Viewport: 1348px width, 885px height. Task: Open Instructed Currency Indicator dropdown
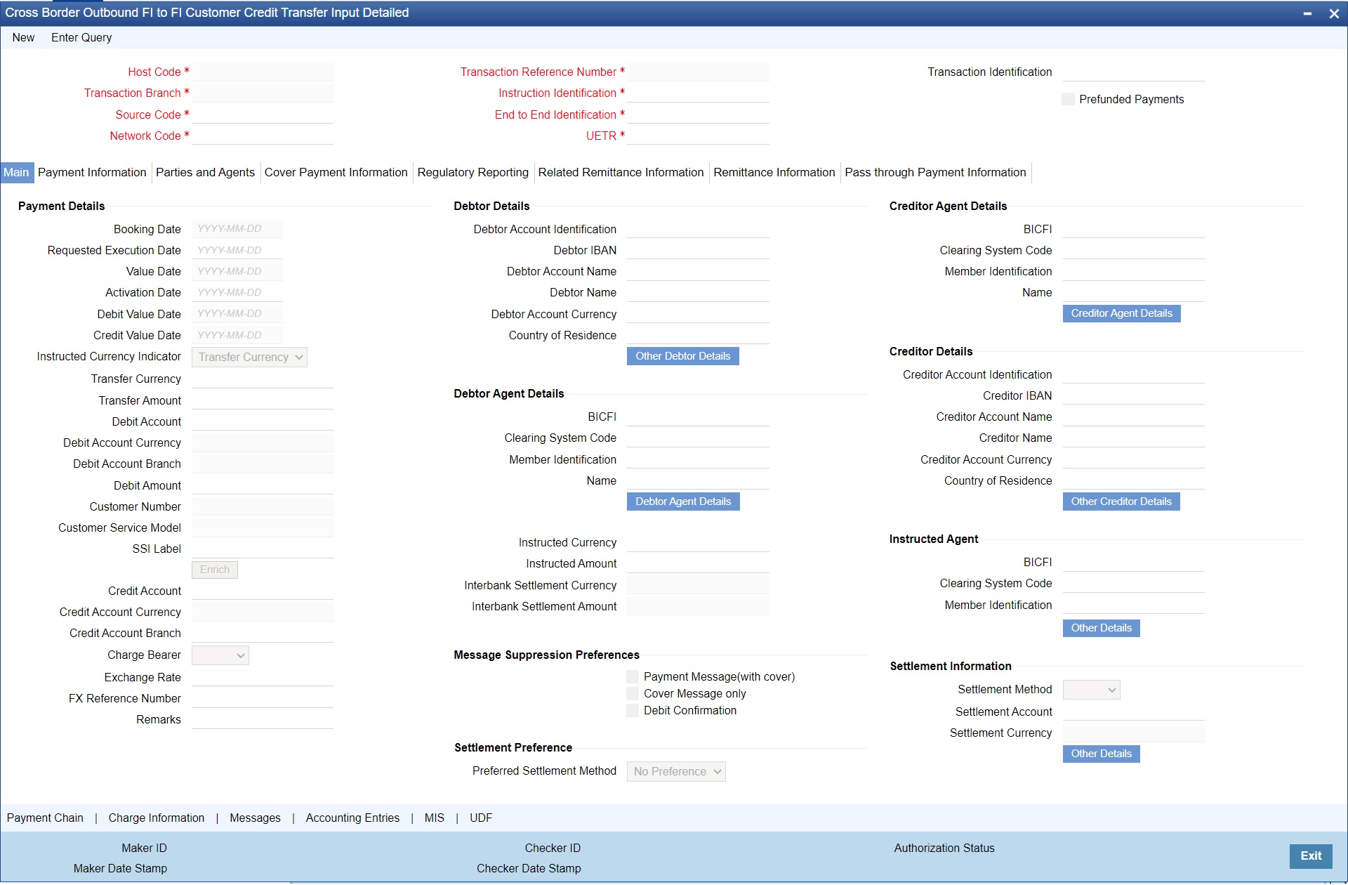tap(249, 357)
